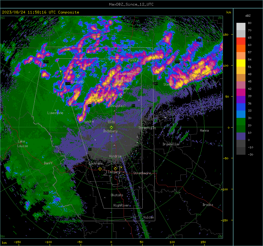This screenshot has width=263, height=246.
Task: Click the yellow diamond marker above Calgary label
Action: pos(115,168)
